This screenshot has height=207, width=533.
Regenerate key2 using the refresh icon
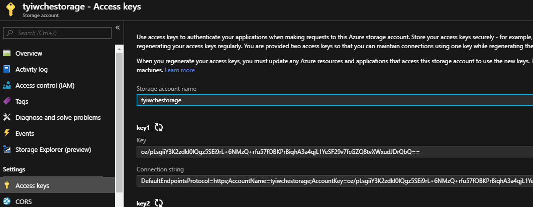click(159, 203)
